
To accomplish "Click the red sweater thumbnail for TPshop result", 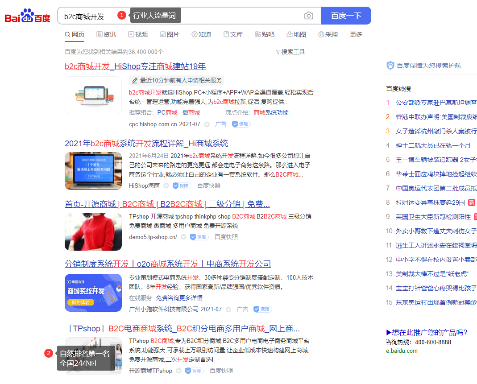I will pyautogui.click(x=93, y=231).
